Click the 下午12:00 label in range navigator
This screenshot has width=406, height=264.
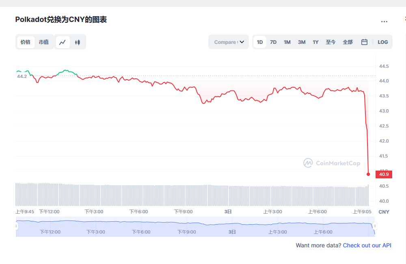coord(50,232)
